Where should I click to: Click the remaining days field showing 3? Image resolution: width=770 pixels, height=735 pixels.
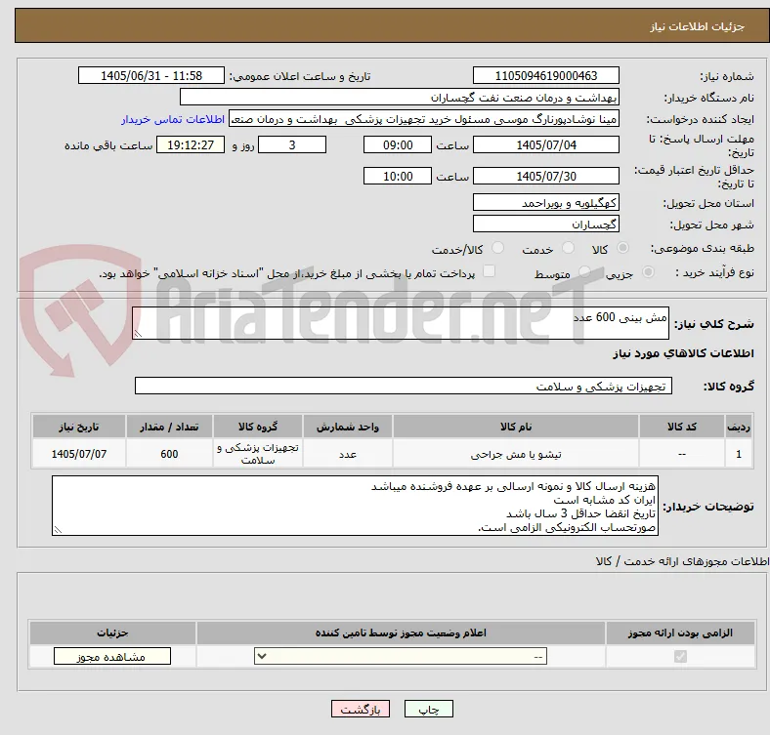click(292, 144)
